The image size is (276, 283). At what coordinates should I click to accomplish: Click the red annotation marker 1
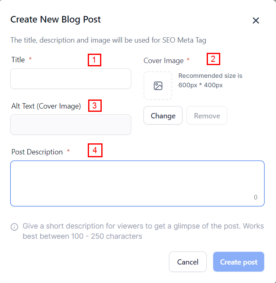94,60
